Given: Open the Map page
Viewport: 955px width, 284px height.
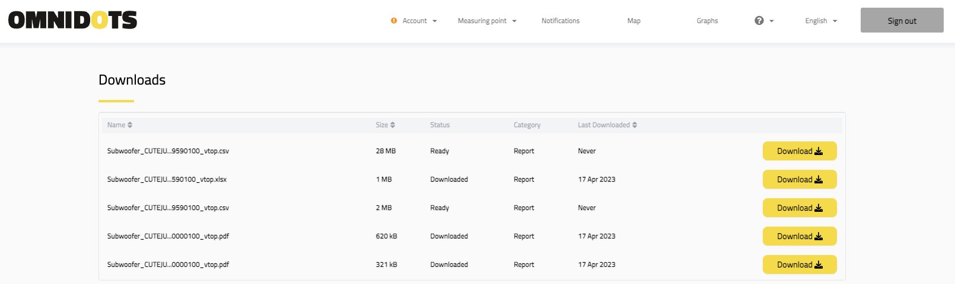Looking at the screenshot, I should [x=634, y=21].
